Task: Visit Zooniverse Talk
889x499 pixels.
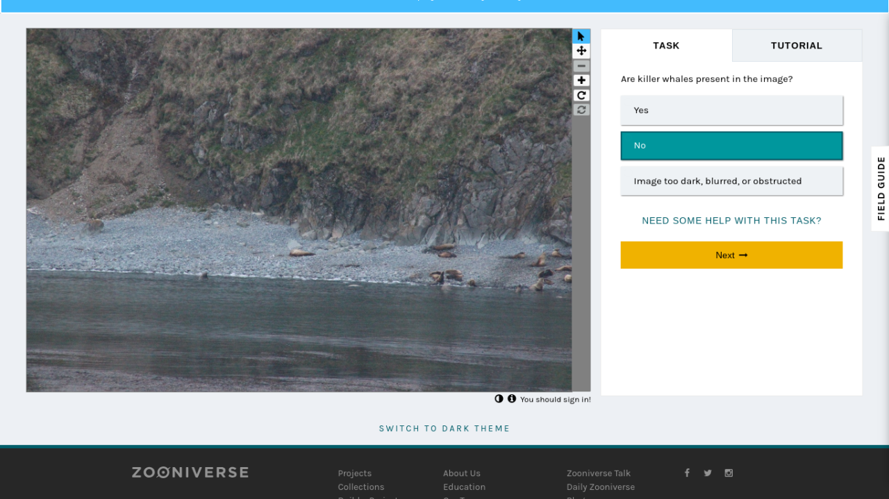Action: pyautogui.click(x=599, y=473)
